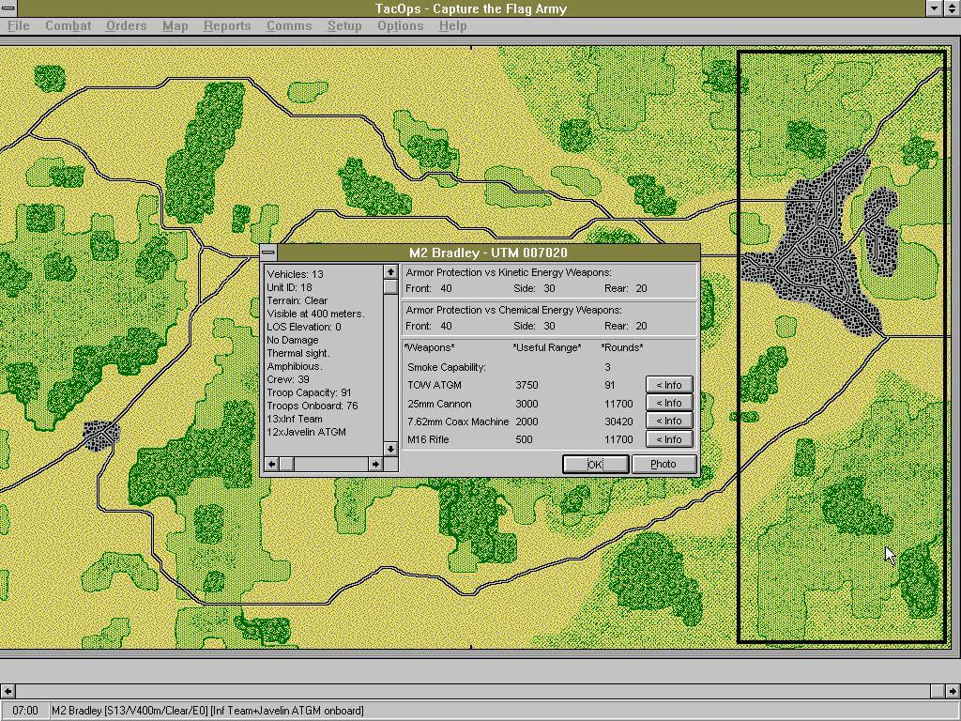The image size is (961, 721).
Task: Open the Help menu
Action: coord(453,25)
